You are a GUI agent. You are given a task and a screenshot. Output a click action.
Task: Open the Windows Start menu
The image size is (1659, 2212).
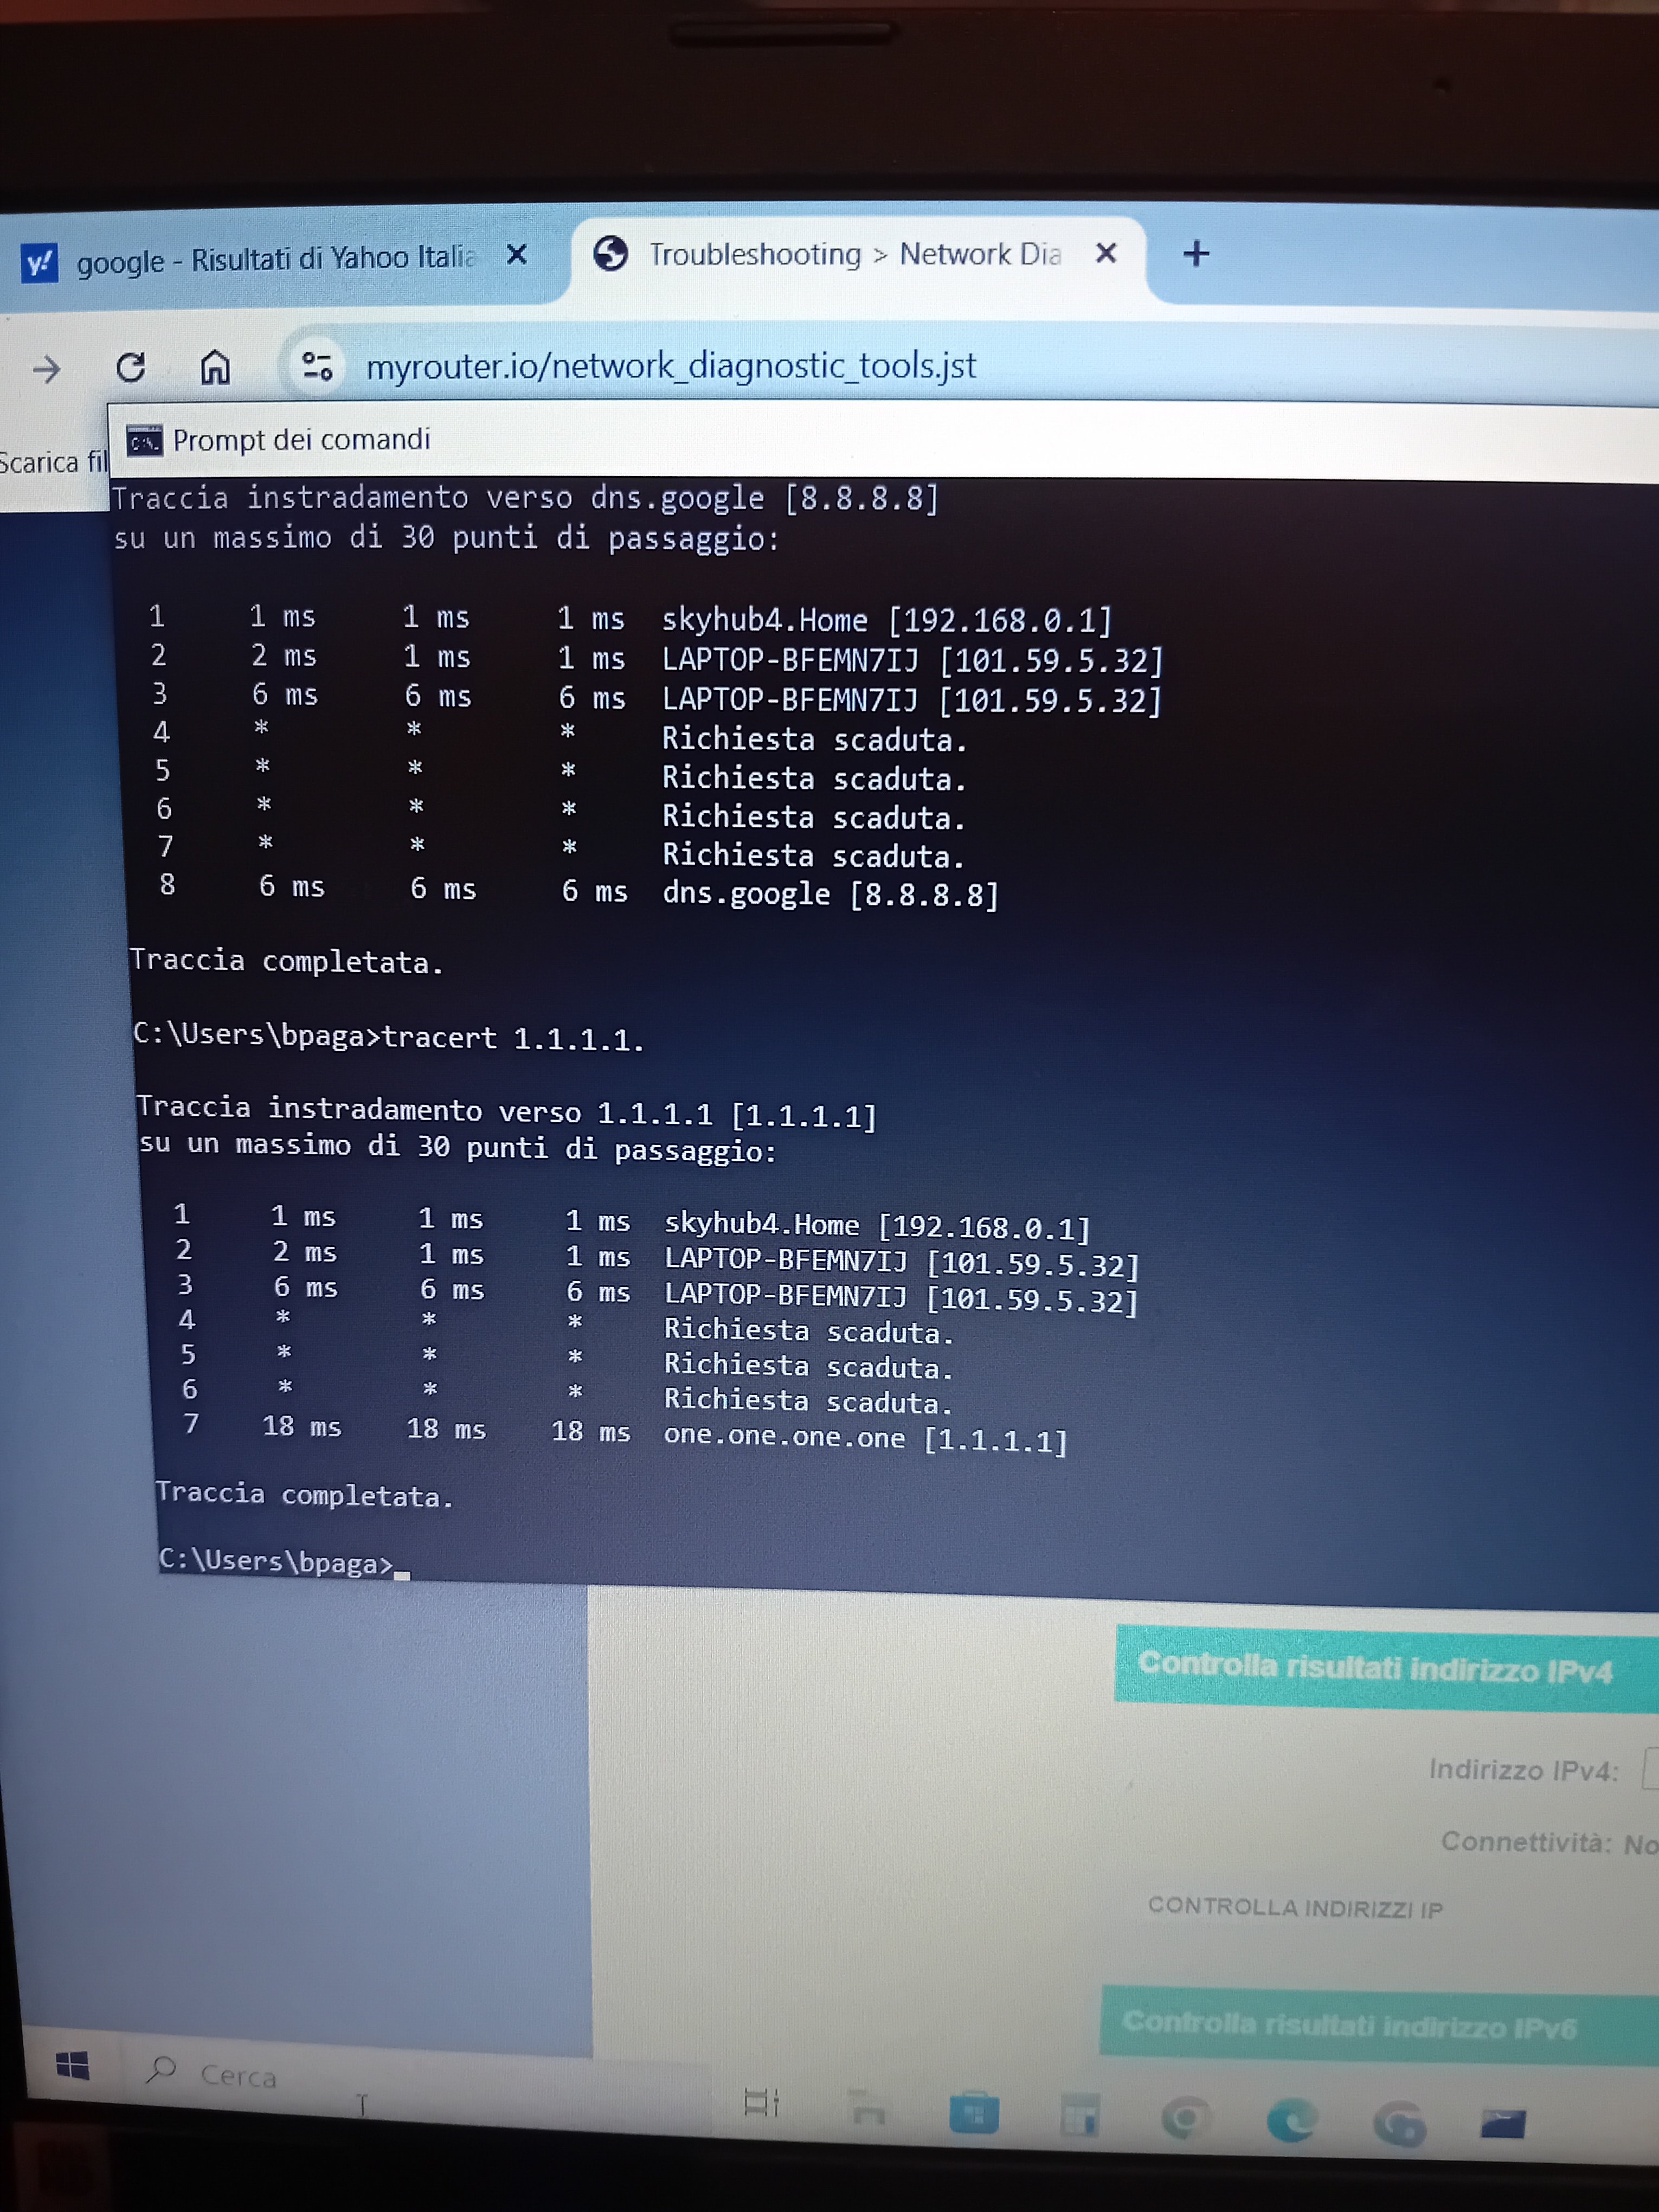point(72,2065)
